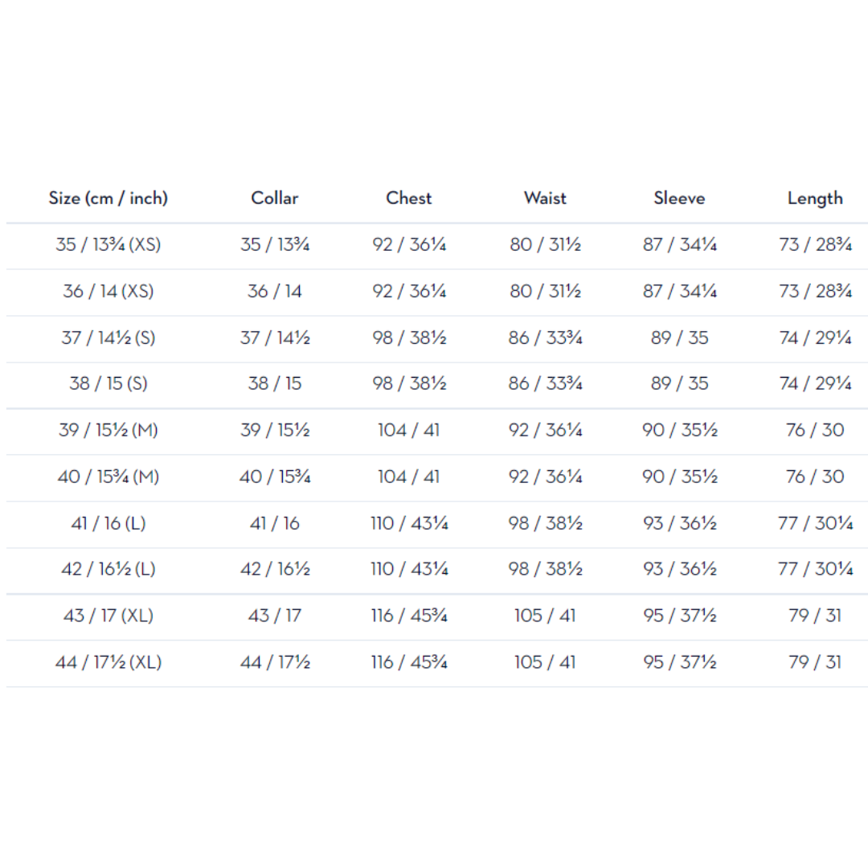Screen dimensions: 868x868
Task: Select the 38 / 15 (S) size label
Action: [108, 383]
